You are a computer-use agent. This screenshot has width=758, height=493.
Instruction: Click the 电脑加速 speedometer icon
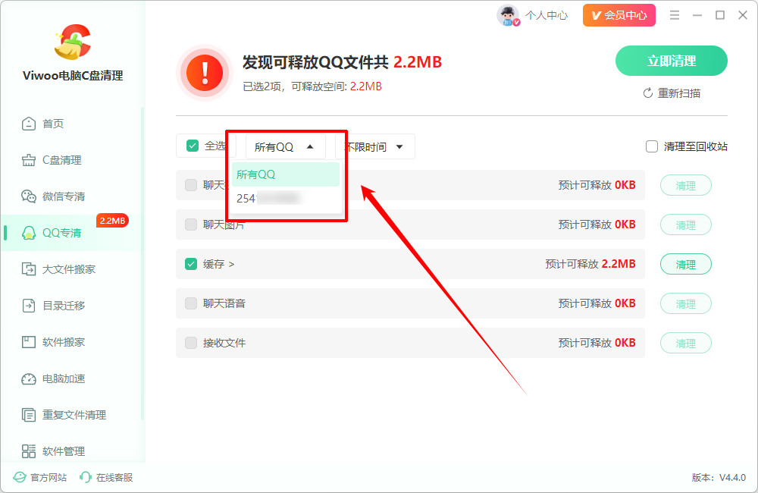[x=29, y=378]
